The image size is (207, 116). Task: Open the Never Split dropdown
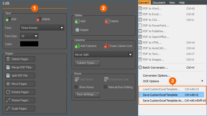point(130,55)
